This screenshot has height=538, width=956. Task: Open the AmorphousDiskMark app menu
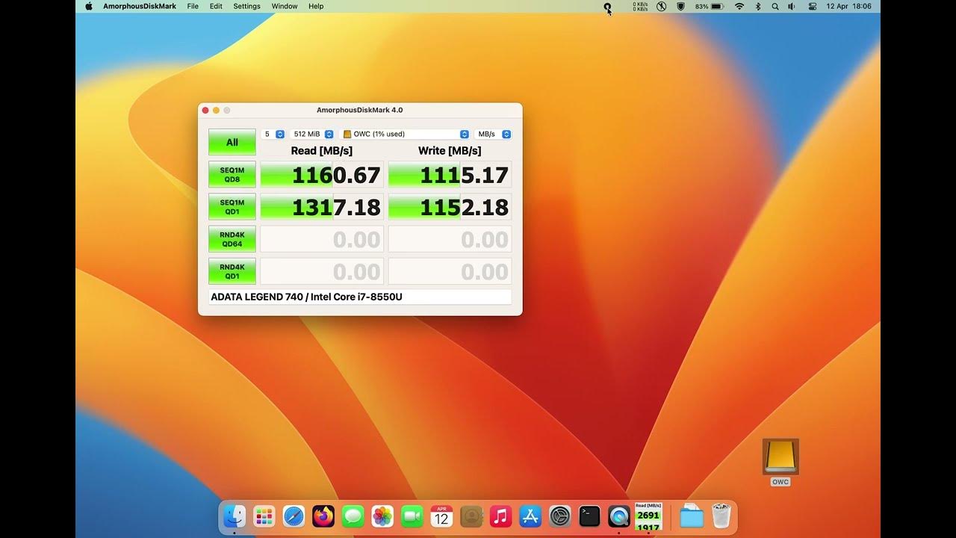[x=140, y=6]
